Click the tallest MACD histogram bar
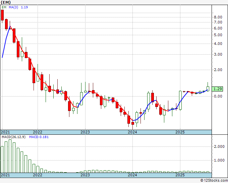 [x=10, y=156]
